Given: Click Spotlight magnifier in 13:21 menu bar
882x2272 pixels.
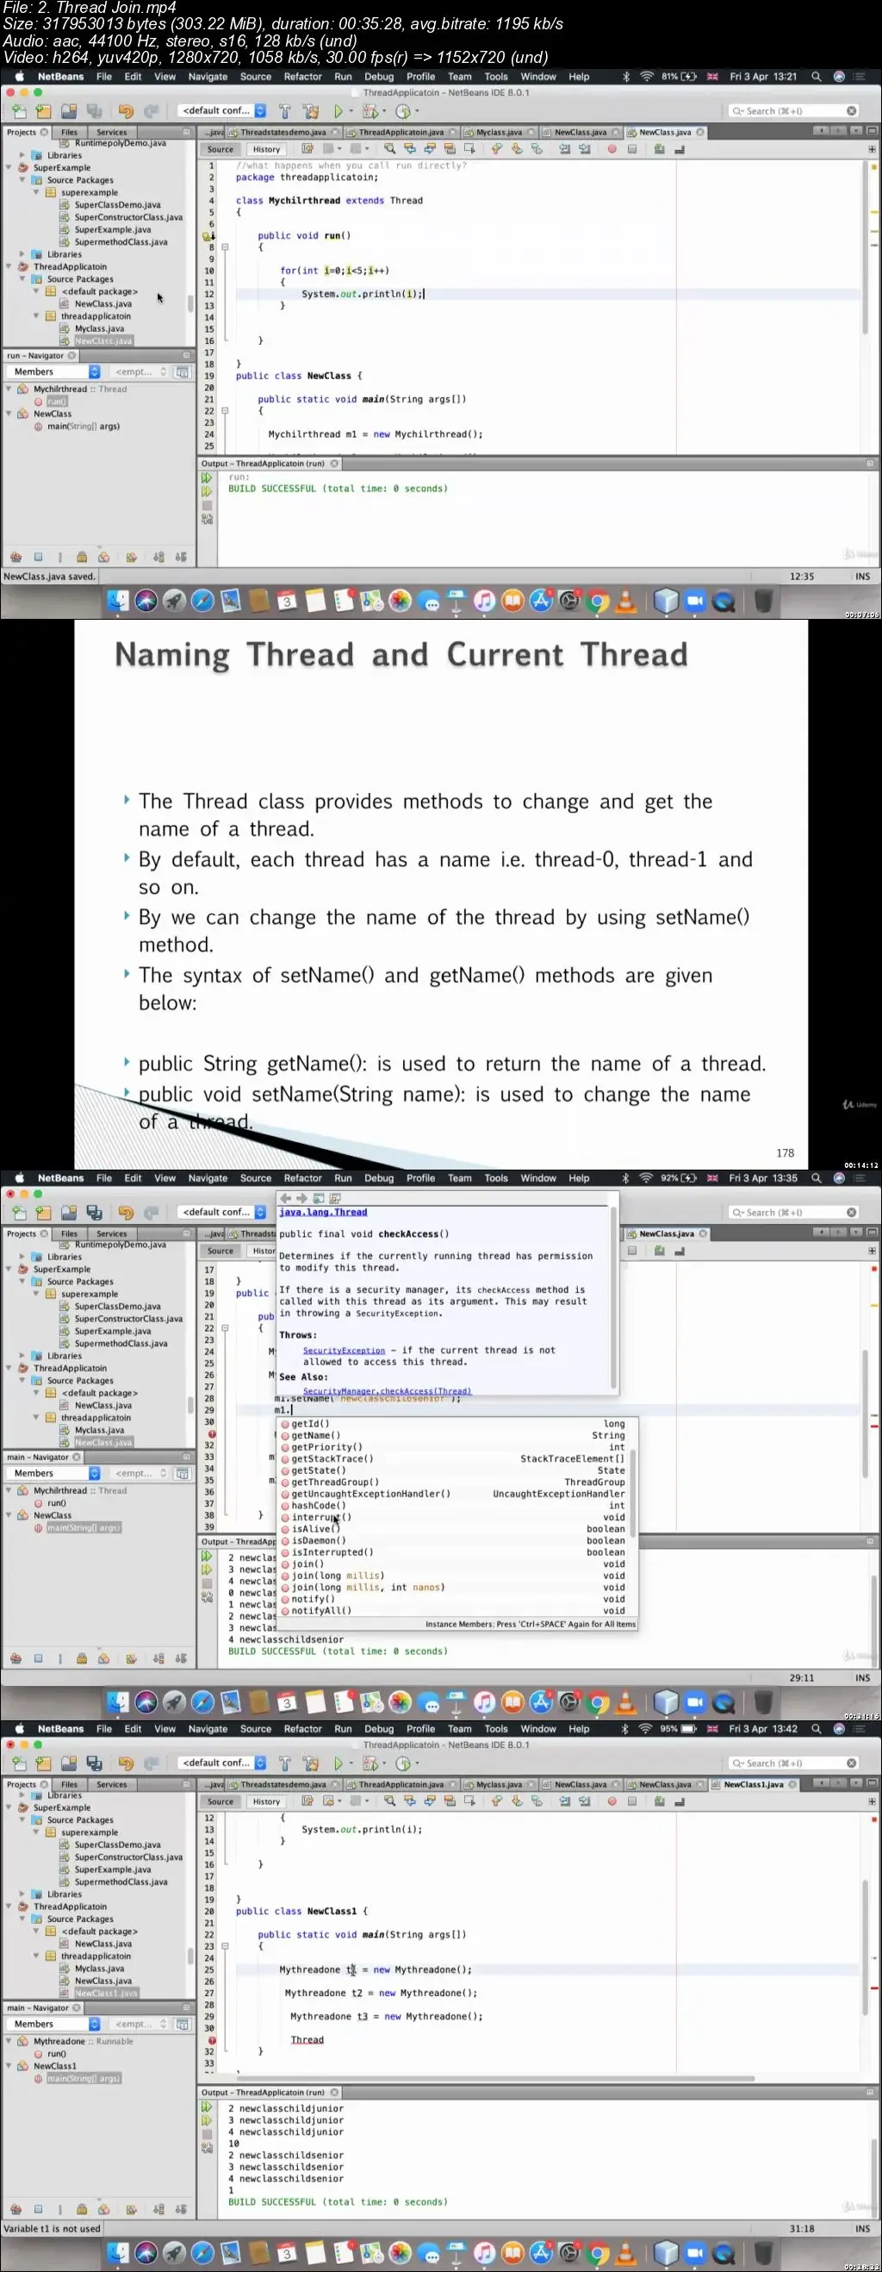Looking at the screenshot, I should pyautogui.click(x=816, y=77).
